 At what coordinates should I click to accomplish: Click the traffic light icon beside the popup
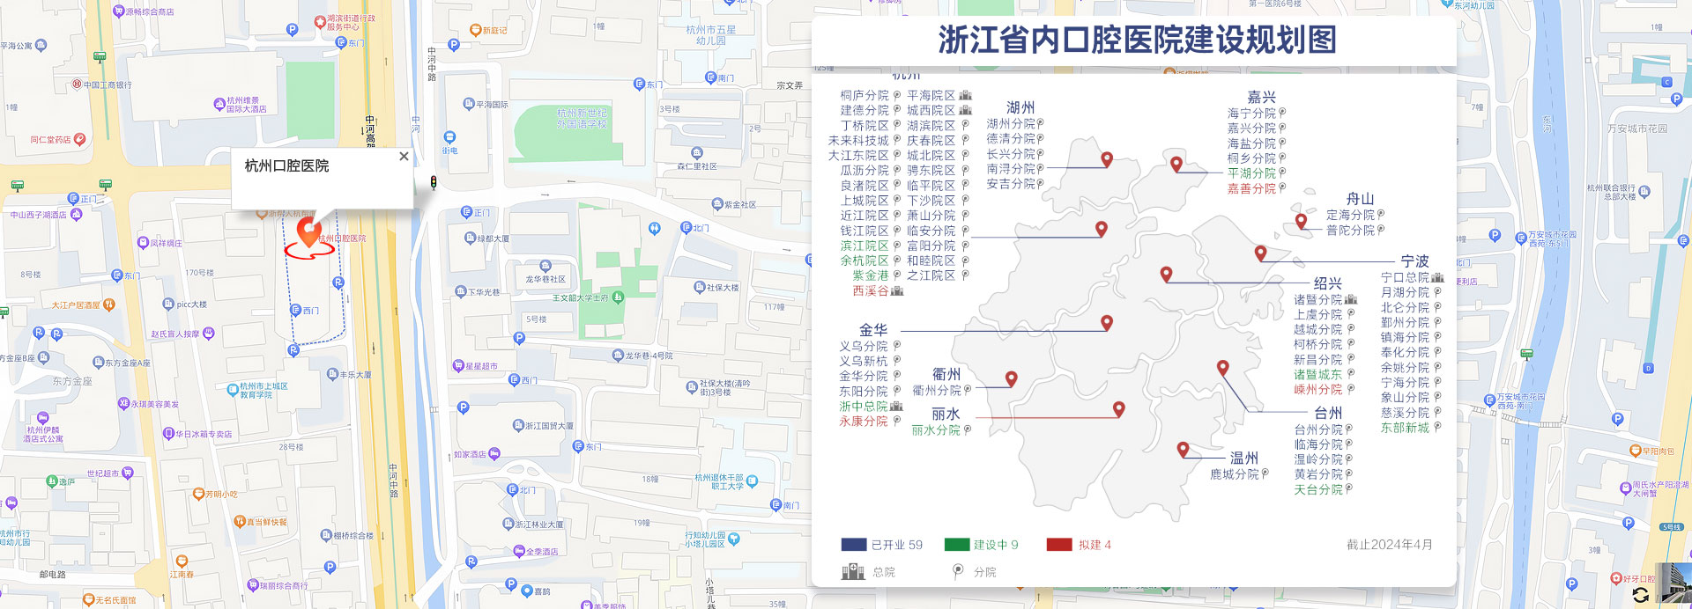[433, 182]
